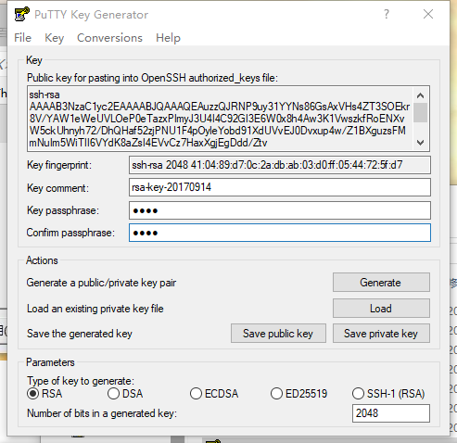Close the PuTTY Key Generator window

pyautogui.click(x=428, y=14)
